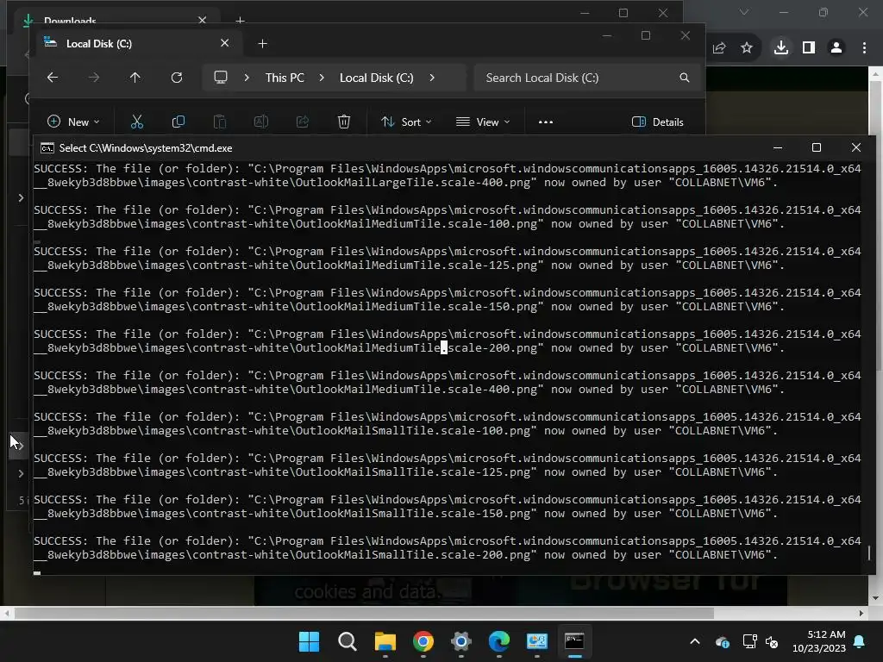Open the Sort dropdown
This screenshot has height=662, width=883.
point(406,122)
